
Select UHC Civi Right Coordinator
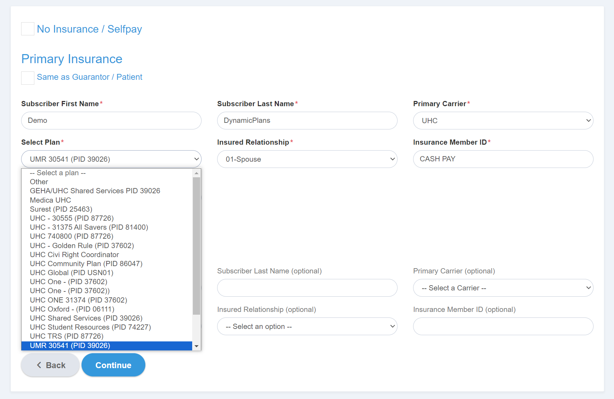(x=107, y=255)
